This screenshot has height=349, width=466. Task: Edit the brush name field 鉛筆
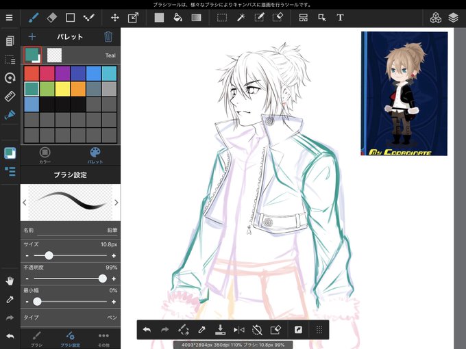coord(71,230)
